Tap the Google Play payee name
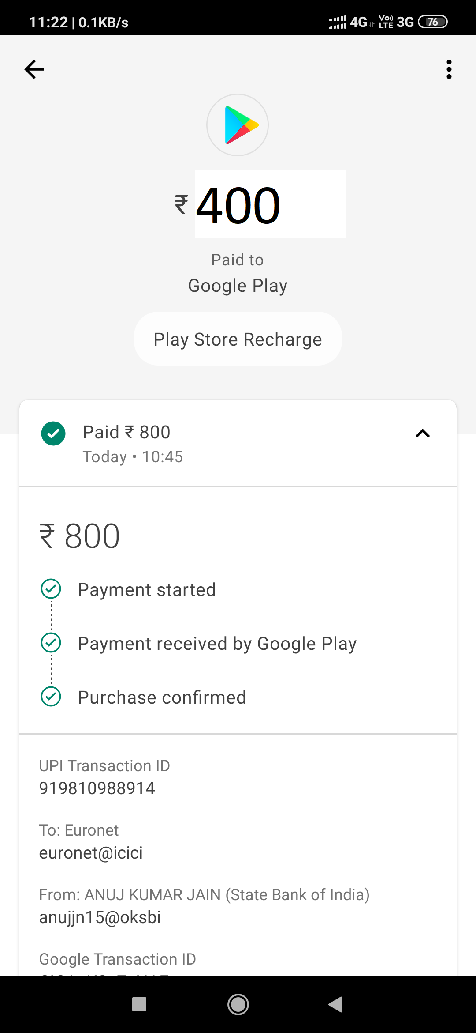Image resolution: width=476 pixels, height=1033 pixels. point(238,286)
